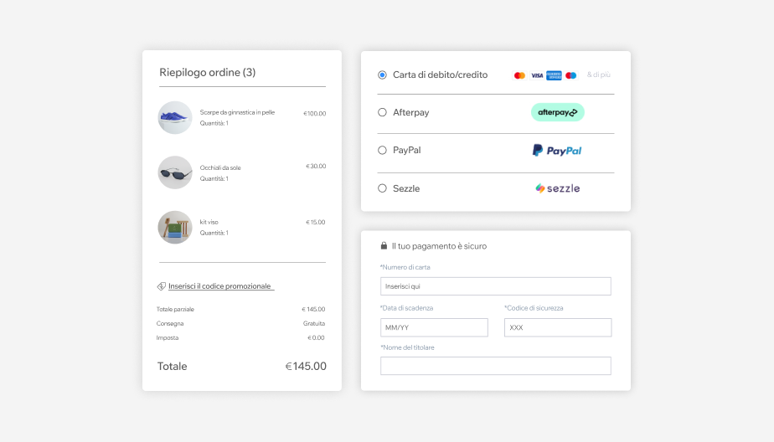The image size is (774, 442).
Task: Click the €30.00 item price
Action: pyautogui.click(x=316, y=167)
